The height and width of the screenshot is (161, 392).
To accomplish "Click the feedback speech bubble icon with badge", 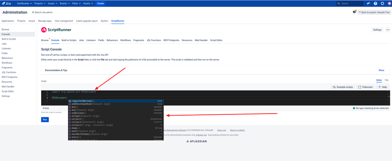I will tap(354, 12).
